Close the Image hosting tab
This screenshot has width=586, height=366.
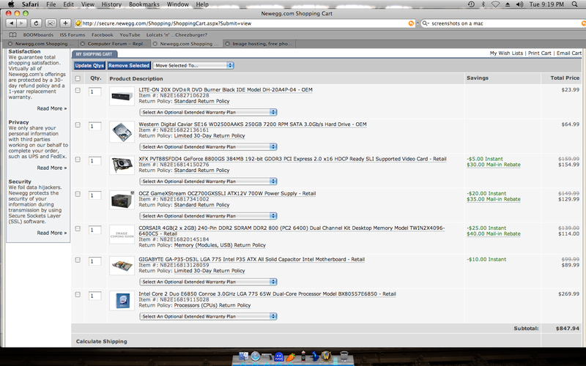(x=227, y=44)
